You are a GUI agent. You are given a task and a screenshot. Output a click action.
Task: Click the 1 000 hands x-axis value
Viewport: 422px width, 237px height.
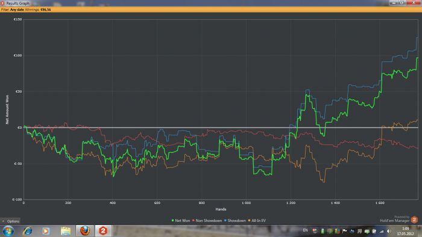point(246,203)
